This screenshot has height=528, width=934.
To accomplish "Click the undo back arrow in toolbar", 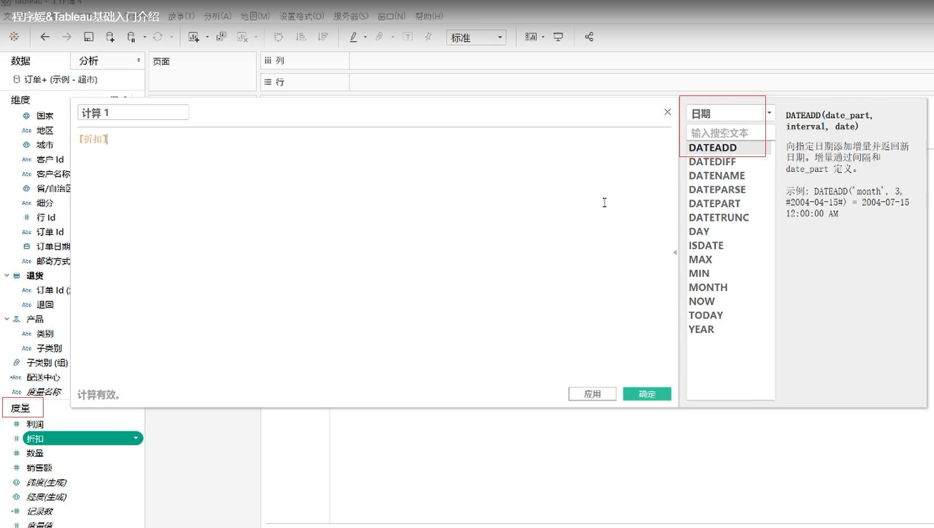I will 45,37.
